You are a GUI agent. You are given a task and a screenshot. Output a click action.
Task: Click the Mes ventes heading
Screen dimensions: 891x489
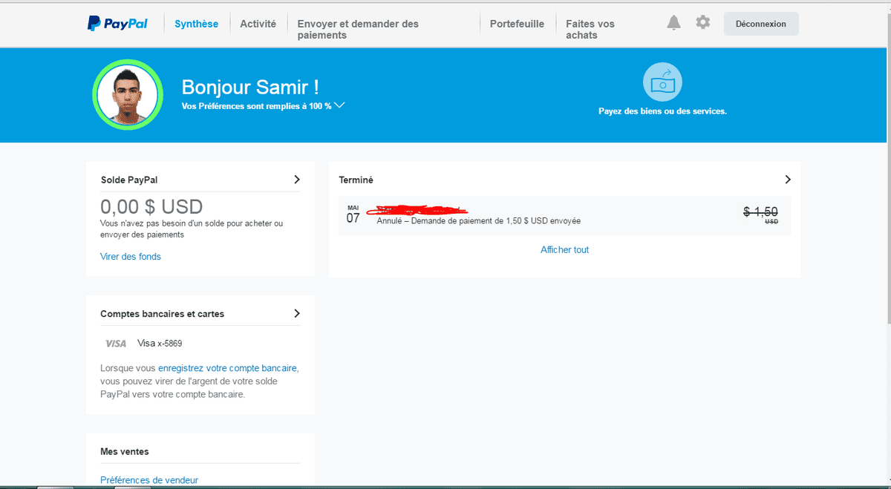pos(125,451)
